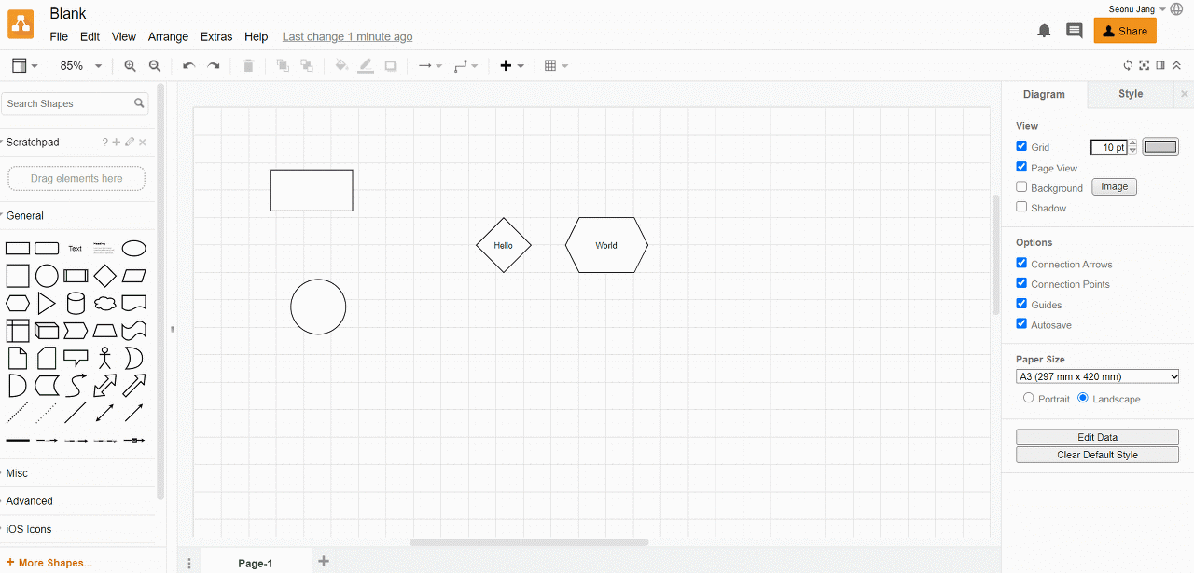The image size is (1194, 573).
Task: Click the draw.io orange logo icon
Action: 21,24
